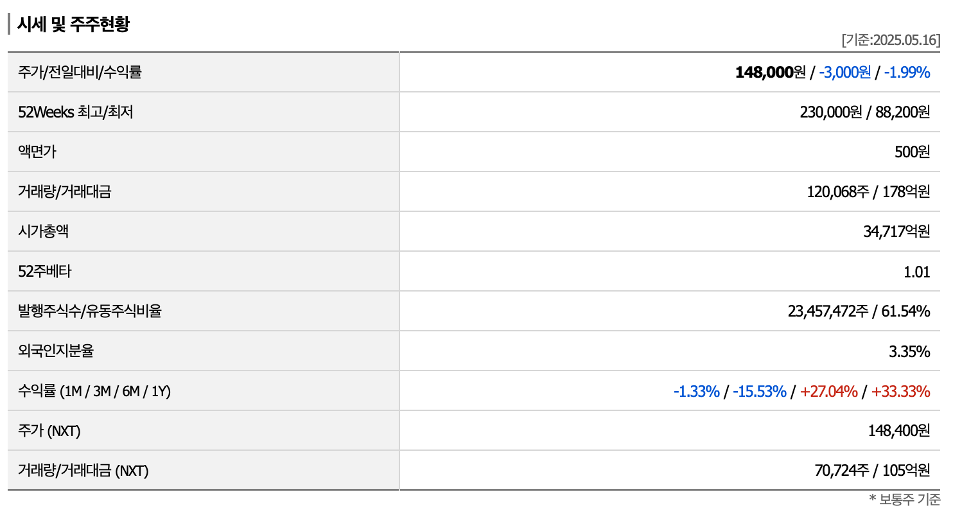Click the 52Weeks 최고/최저 row label
Image resolution: width=962 pixels, height=515 pixels.
(76, 112)
